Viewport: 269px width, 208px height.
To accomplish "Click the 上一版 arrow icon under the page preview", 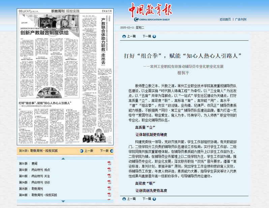I will tap(81, 151).
